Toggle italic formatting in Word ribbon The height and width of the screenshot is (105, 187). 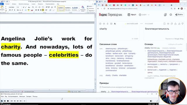pyautogui.click(x=12, y=10)
